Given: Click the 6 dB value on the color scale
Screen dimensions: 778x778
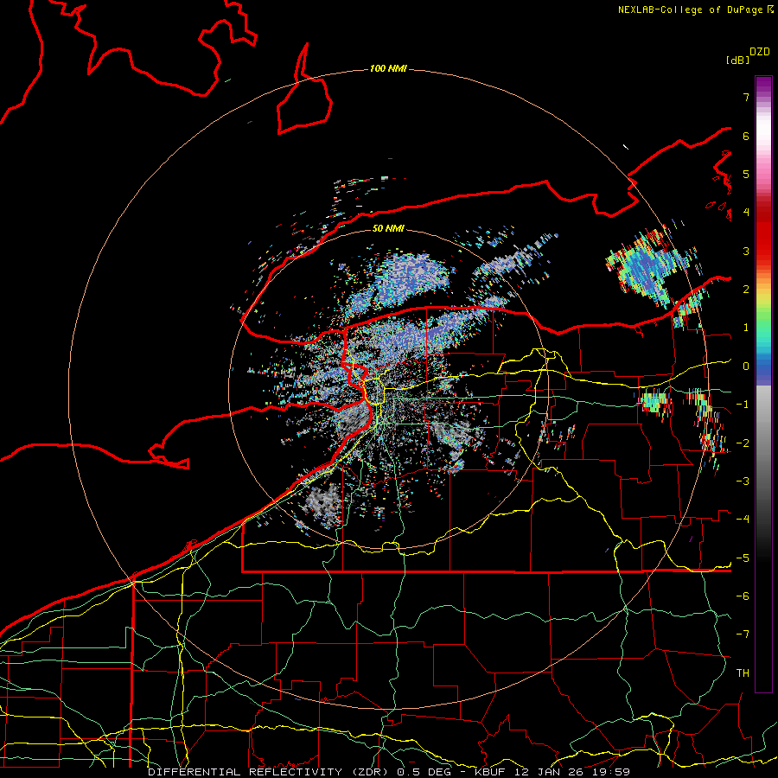Looking at the screenshot, I should pos(746,136).
